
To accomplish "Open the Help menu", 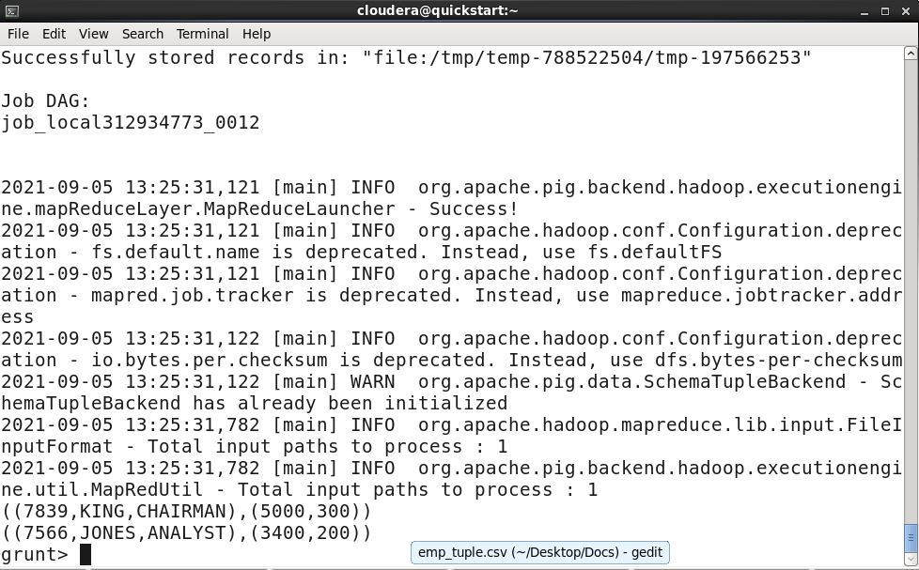I will click(x=256, y=34).
